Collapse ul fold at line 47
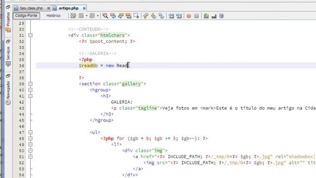 (31, 133)
